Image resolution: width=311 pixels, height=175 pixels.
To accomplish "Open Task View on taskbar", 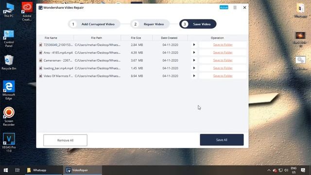I will coord(17,170).
